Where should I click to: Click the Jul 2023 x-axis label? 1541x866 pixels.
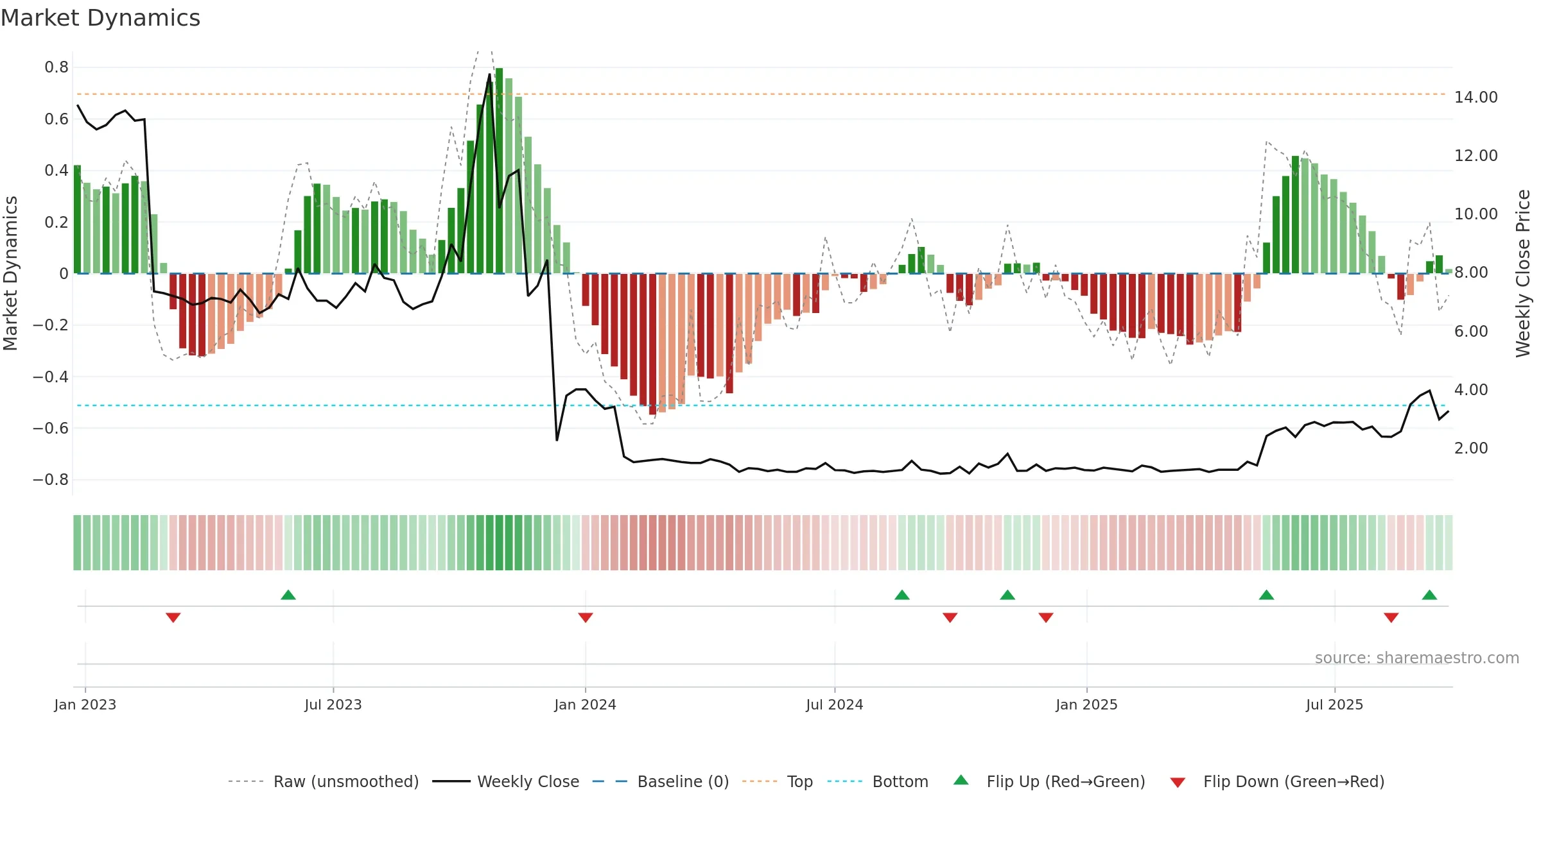333,704
